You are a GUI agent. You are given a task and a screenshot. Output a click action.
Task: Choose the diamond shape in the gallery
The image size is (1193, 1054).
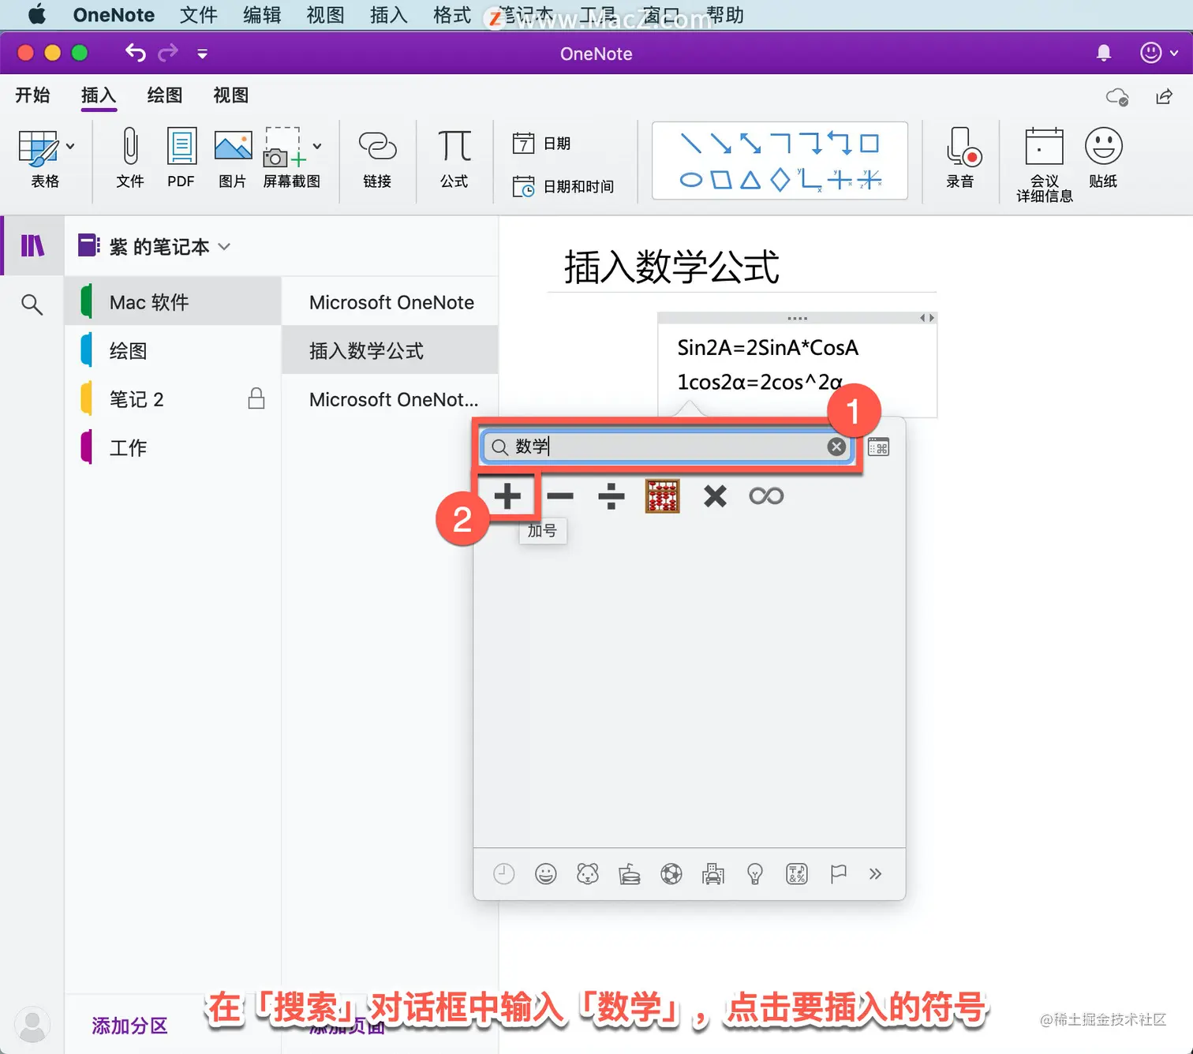pos(780,180)
